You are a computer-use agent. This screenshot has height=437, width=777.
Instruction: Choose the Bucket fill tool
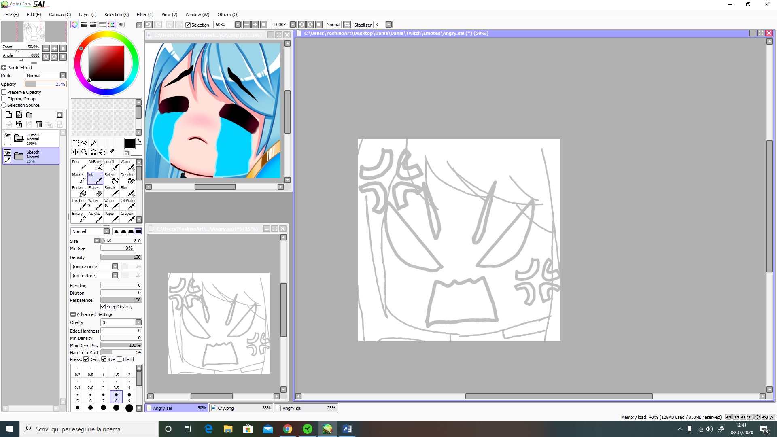tap(79, 191)
